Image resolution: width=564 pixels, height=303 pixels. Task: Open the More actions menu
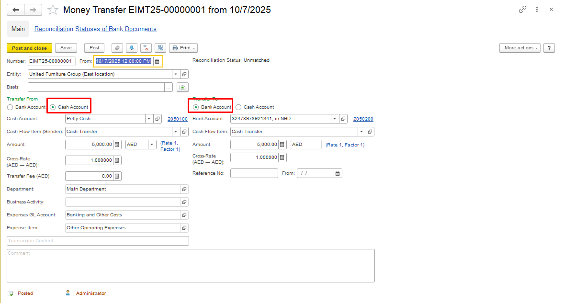point(519,48)
